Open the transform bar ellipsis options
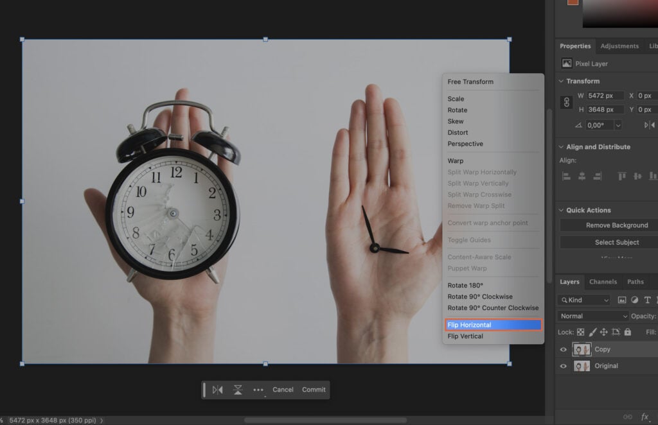This screenshot has height=425, width=658. pyautogui.click(x=259, y=390)
